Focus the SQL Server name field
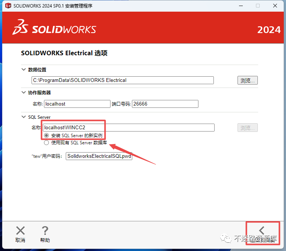Screen dimensions: 286x251 [129, 127]
